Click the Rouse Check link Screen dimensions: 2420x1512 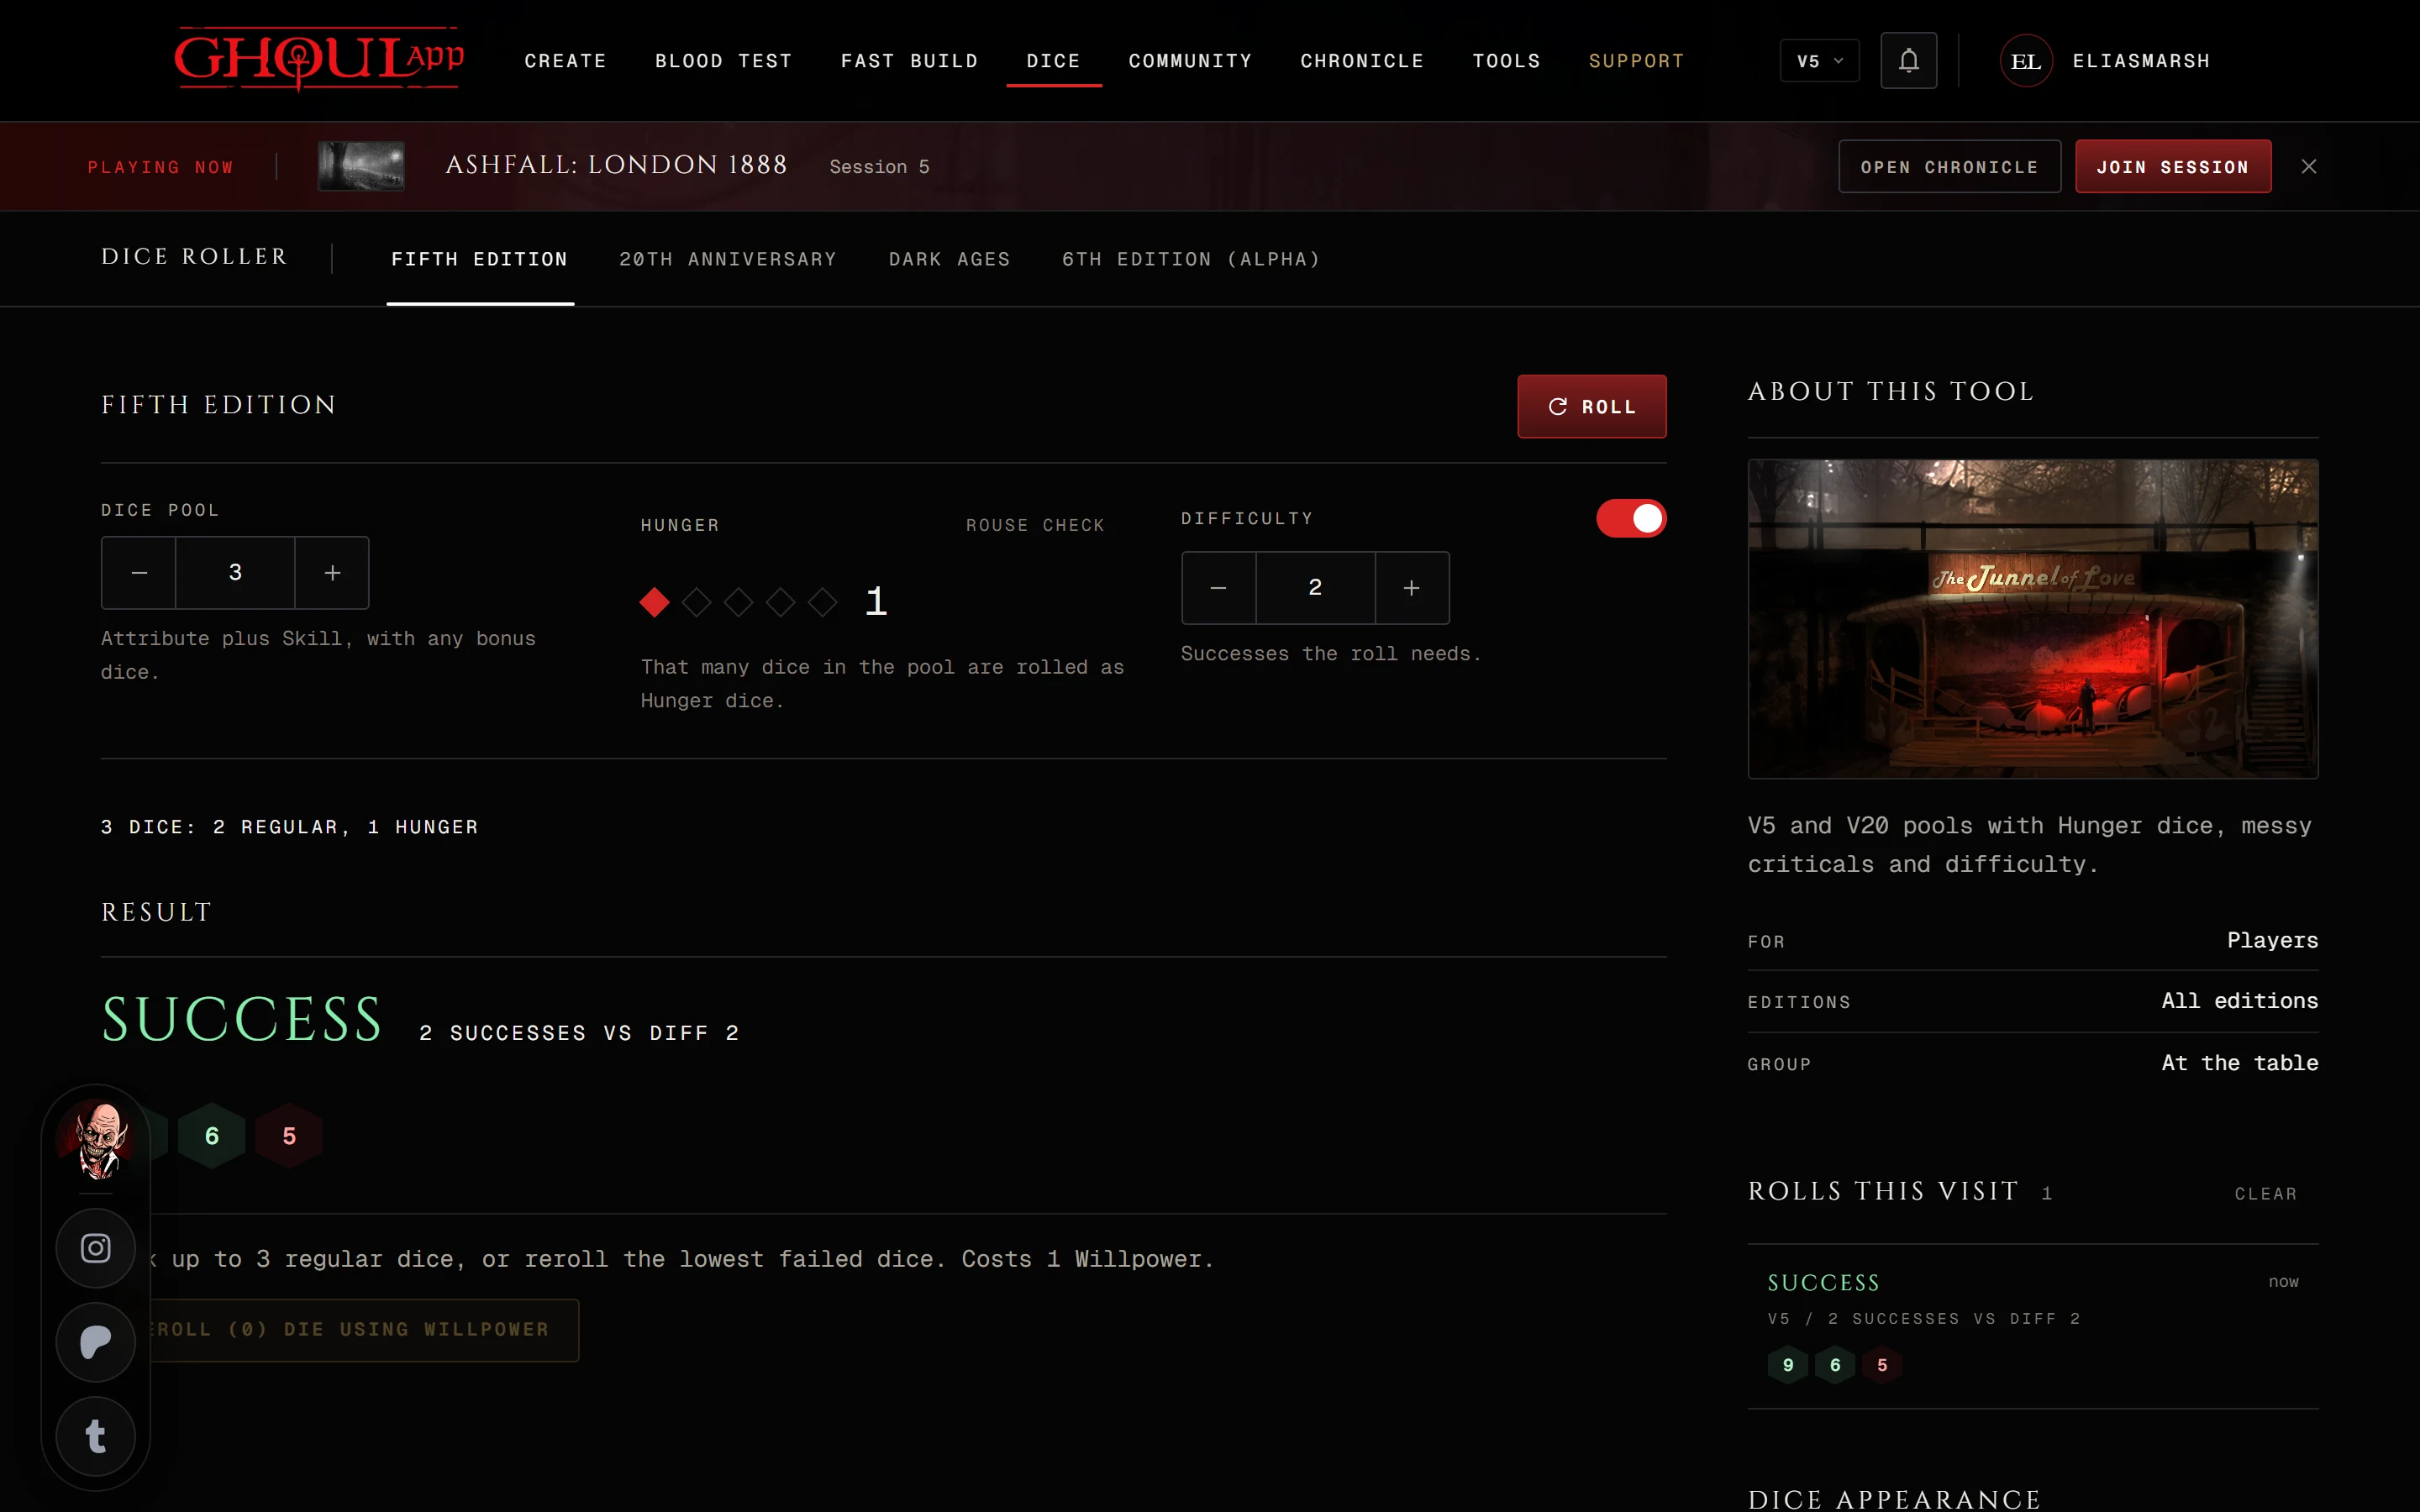pyautogui.click(x=1036, y=525)
